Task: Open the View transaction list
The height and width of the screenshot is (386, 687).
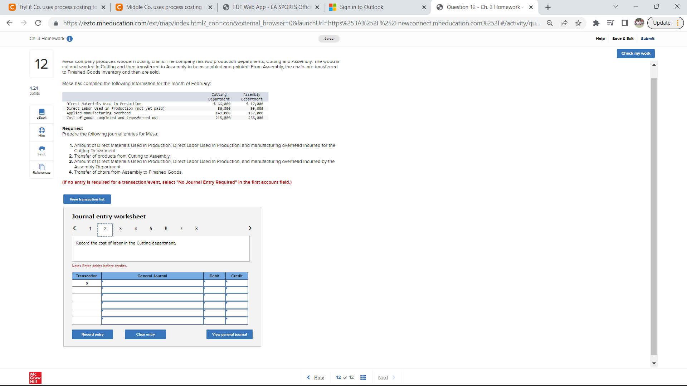Action: [x=87, y=199]
